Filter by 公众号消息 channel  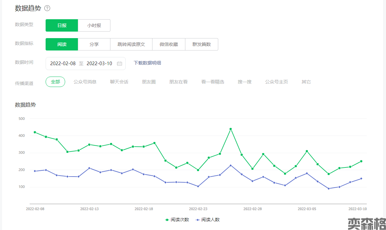85,82
